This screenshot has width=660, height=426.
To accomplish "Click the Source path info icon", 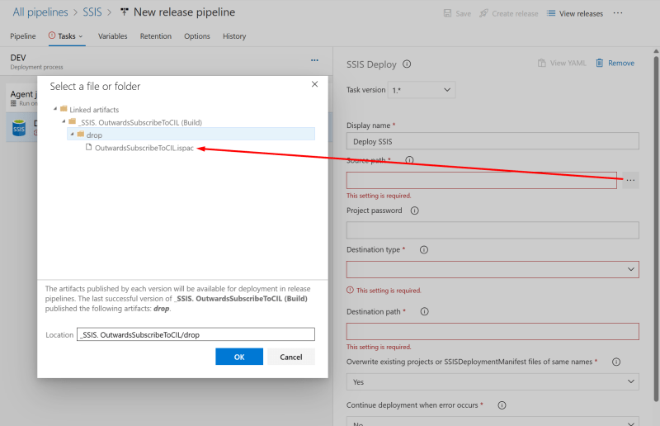I will [x=409, y=160].
